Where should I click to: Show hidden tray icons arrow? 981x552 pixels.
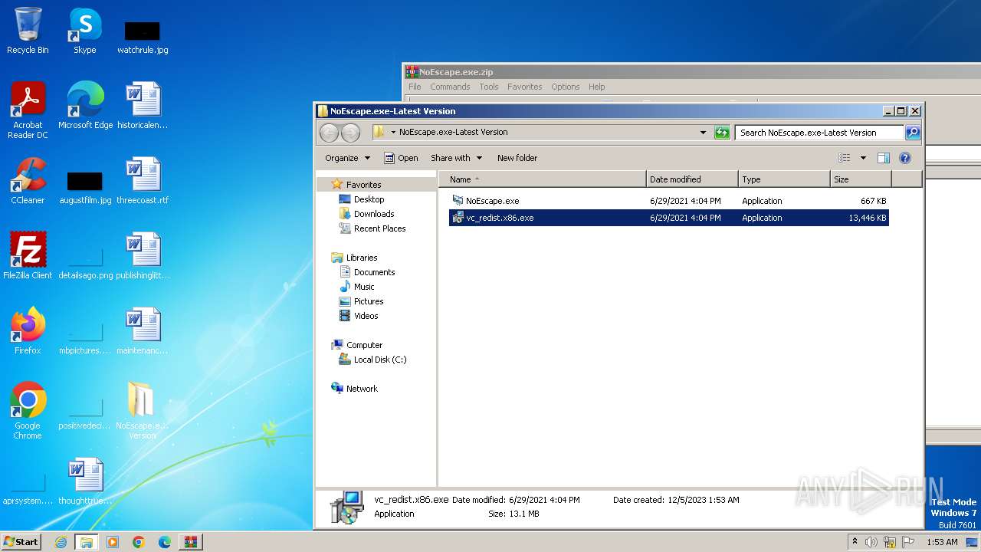[855, 542]
